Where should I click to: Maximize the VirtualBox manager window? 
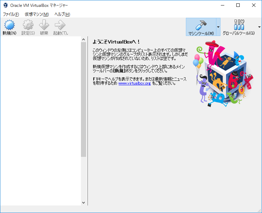(x=238, y=5)
